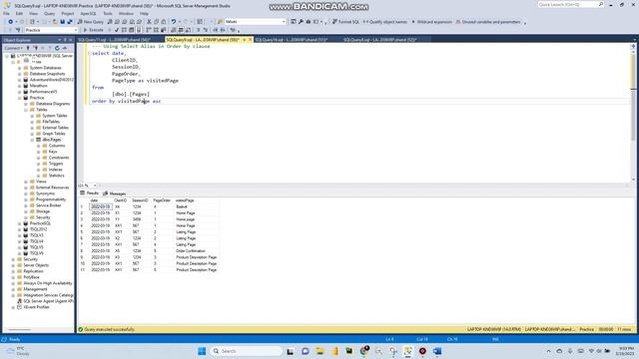Click the Order Confirmation cell
Image resolution: width=639 pixels, height=359 pixels.
[x=191, y=251]
